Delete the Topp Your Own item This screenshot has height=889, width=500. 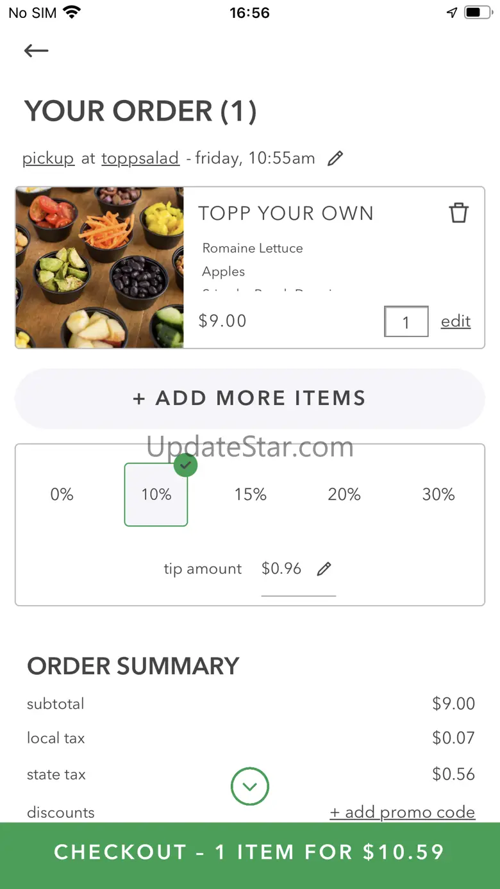tap(458, 213)
